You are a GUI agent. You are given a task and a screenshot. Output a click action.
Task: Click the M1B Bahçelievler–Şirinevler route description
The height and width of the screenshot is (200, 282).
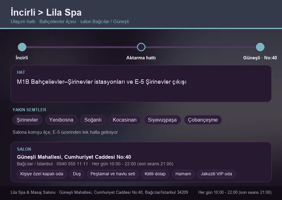tap(102, 82)
